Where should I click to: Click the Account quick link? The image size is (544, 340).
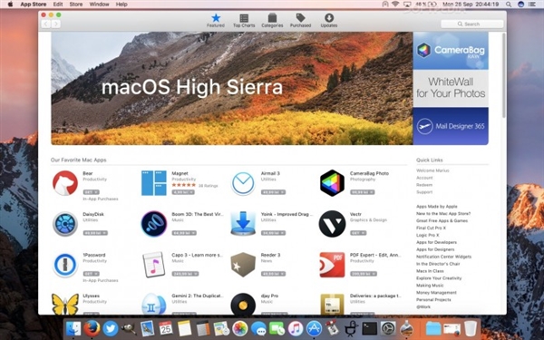point(424,178)
